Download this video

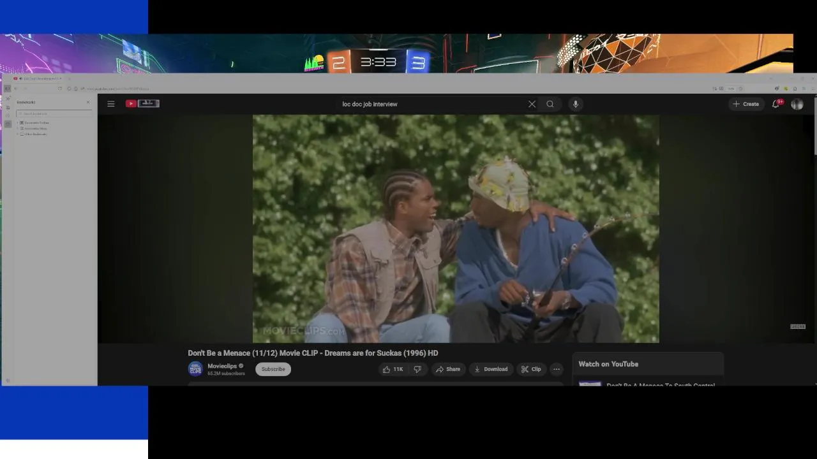(x=491, y=369)
